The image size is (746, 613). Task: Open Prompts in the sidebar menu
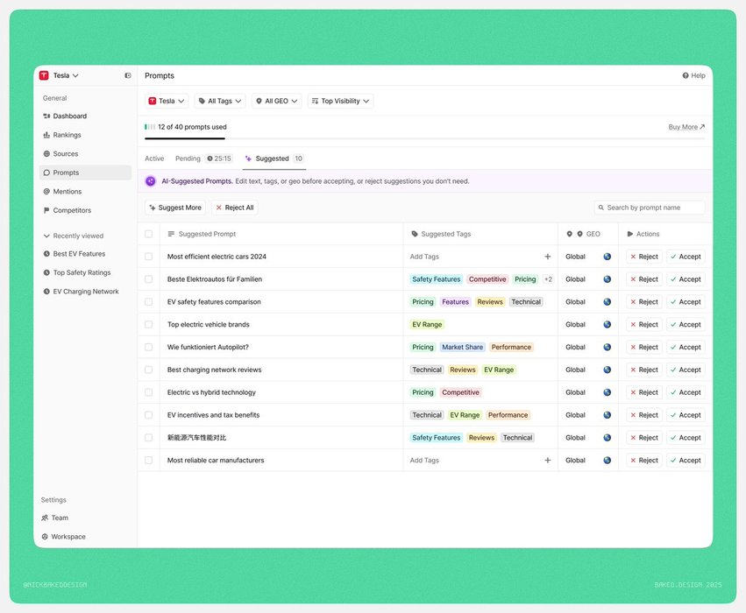[85, 173]
